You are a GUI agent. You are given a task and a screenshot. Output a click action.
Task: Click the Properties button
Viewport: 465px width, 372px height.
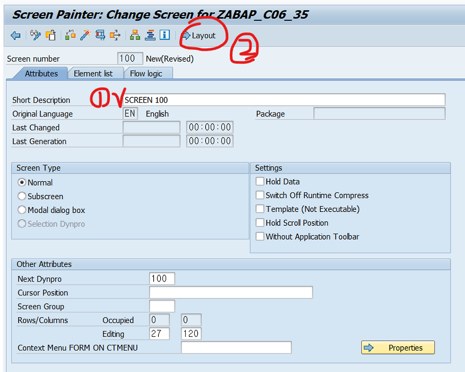tap(398, 347)
